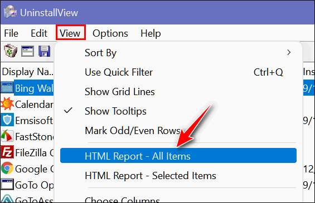Select the Calendar entry text
The height and width of the screenshot is (203, 315).
(34, 105)
